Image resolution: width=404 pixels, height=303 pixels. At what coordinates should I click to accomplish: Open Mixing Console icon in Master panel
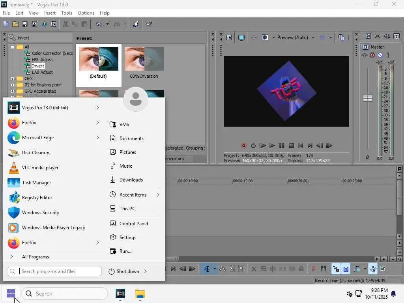click(x=397, y=36)
